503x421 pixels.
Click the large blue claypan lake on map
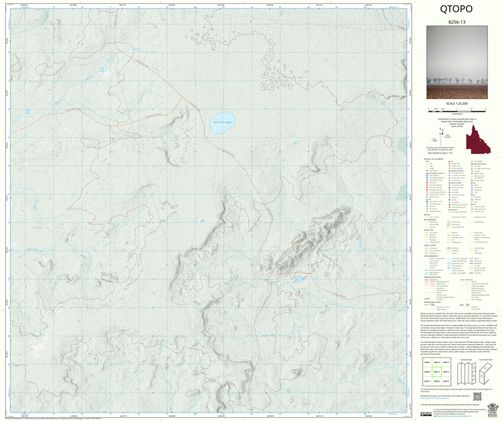(223, 123)
